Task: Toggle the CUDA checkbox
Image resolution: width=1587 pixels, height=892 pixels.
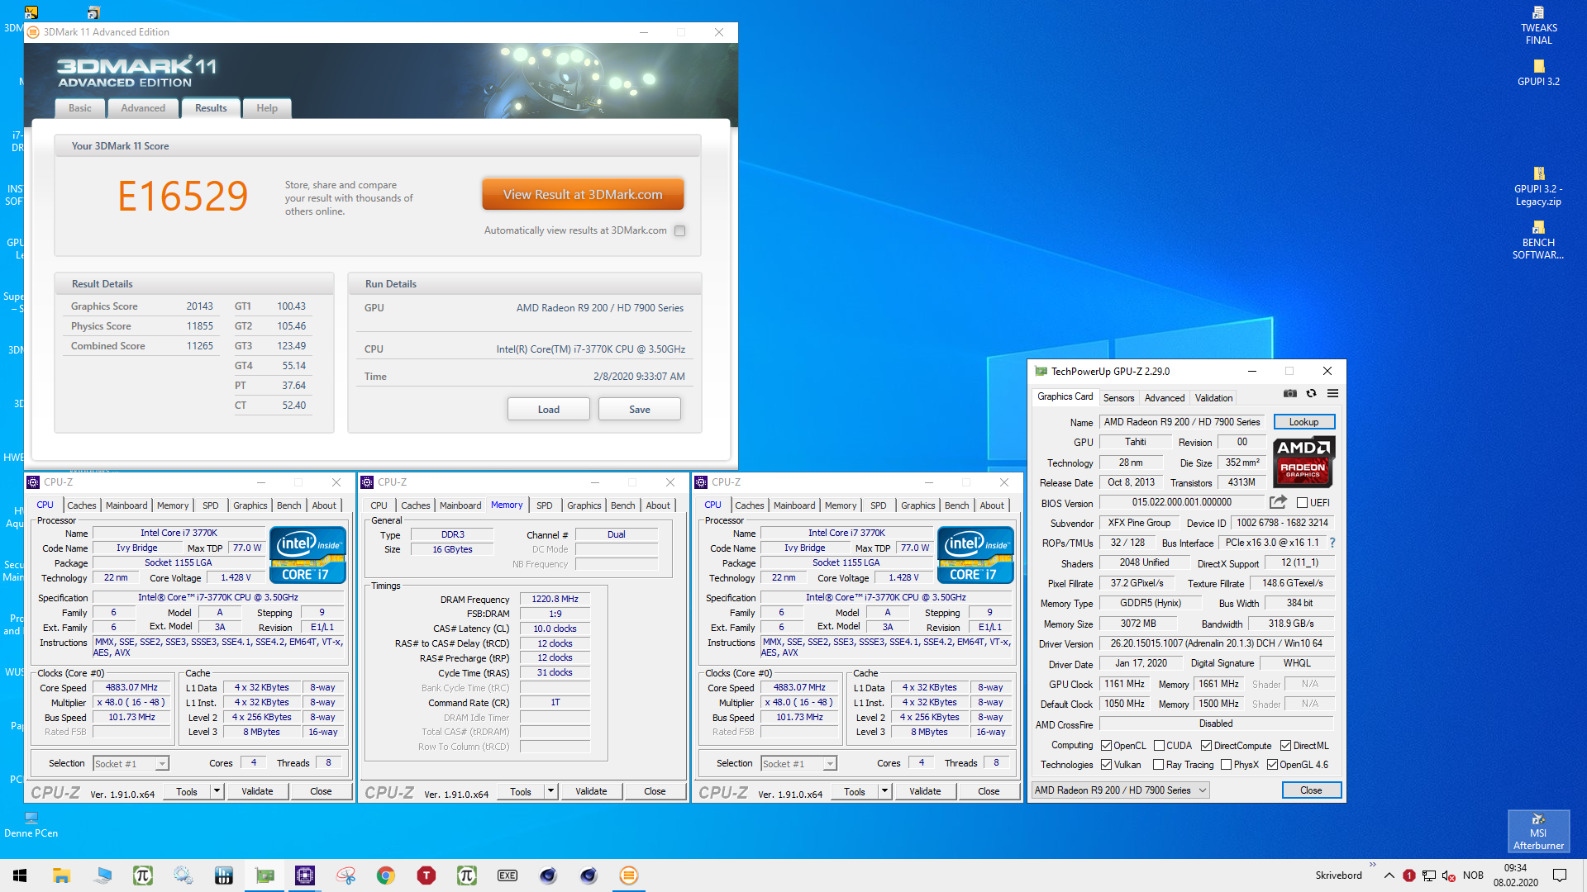Action: pyautogui.click(x=1159, y=746)
